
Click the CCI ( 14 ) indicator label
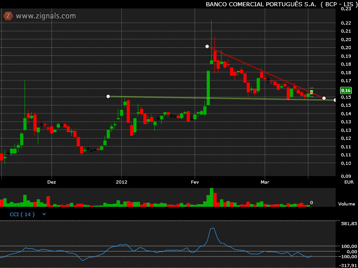(22, 214)
